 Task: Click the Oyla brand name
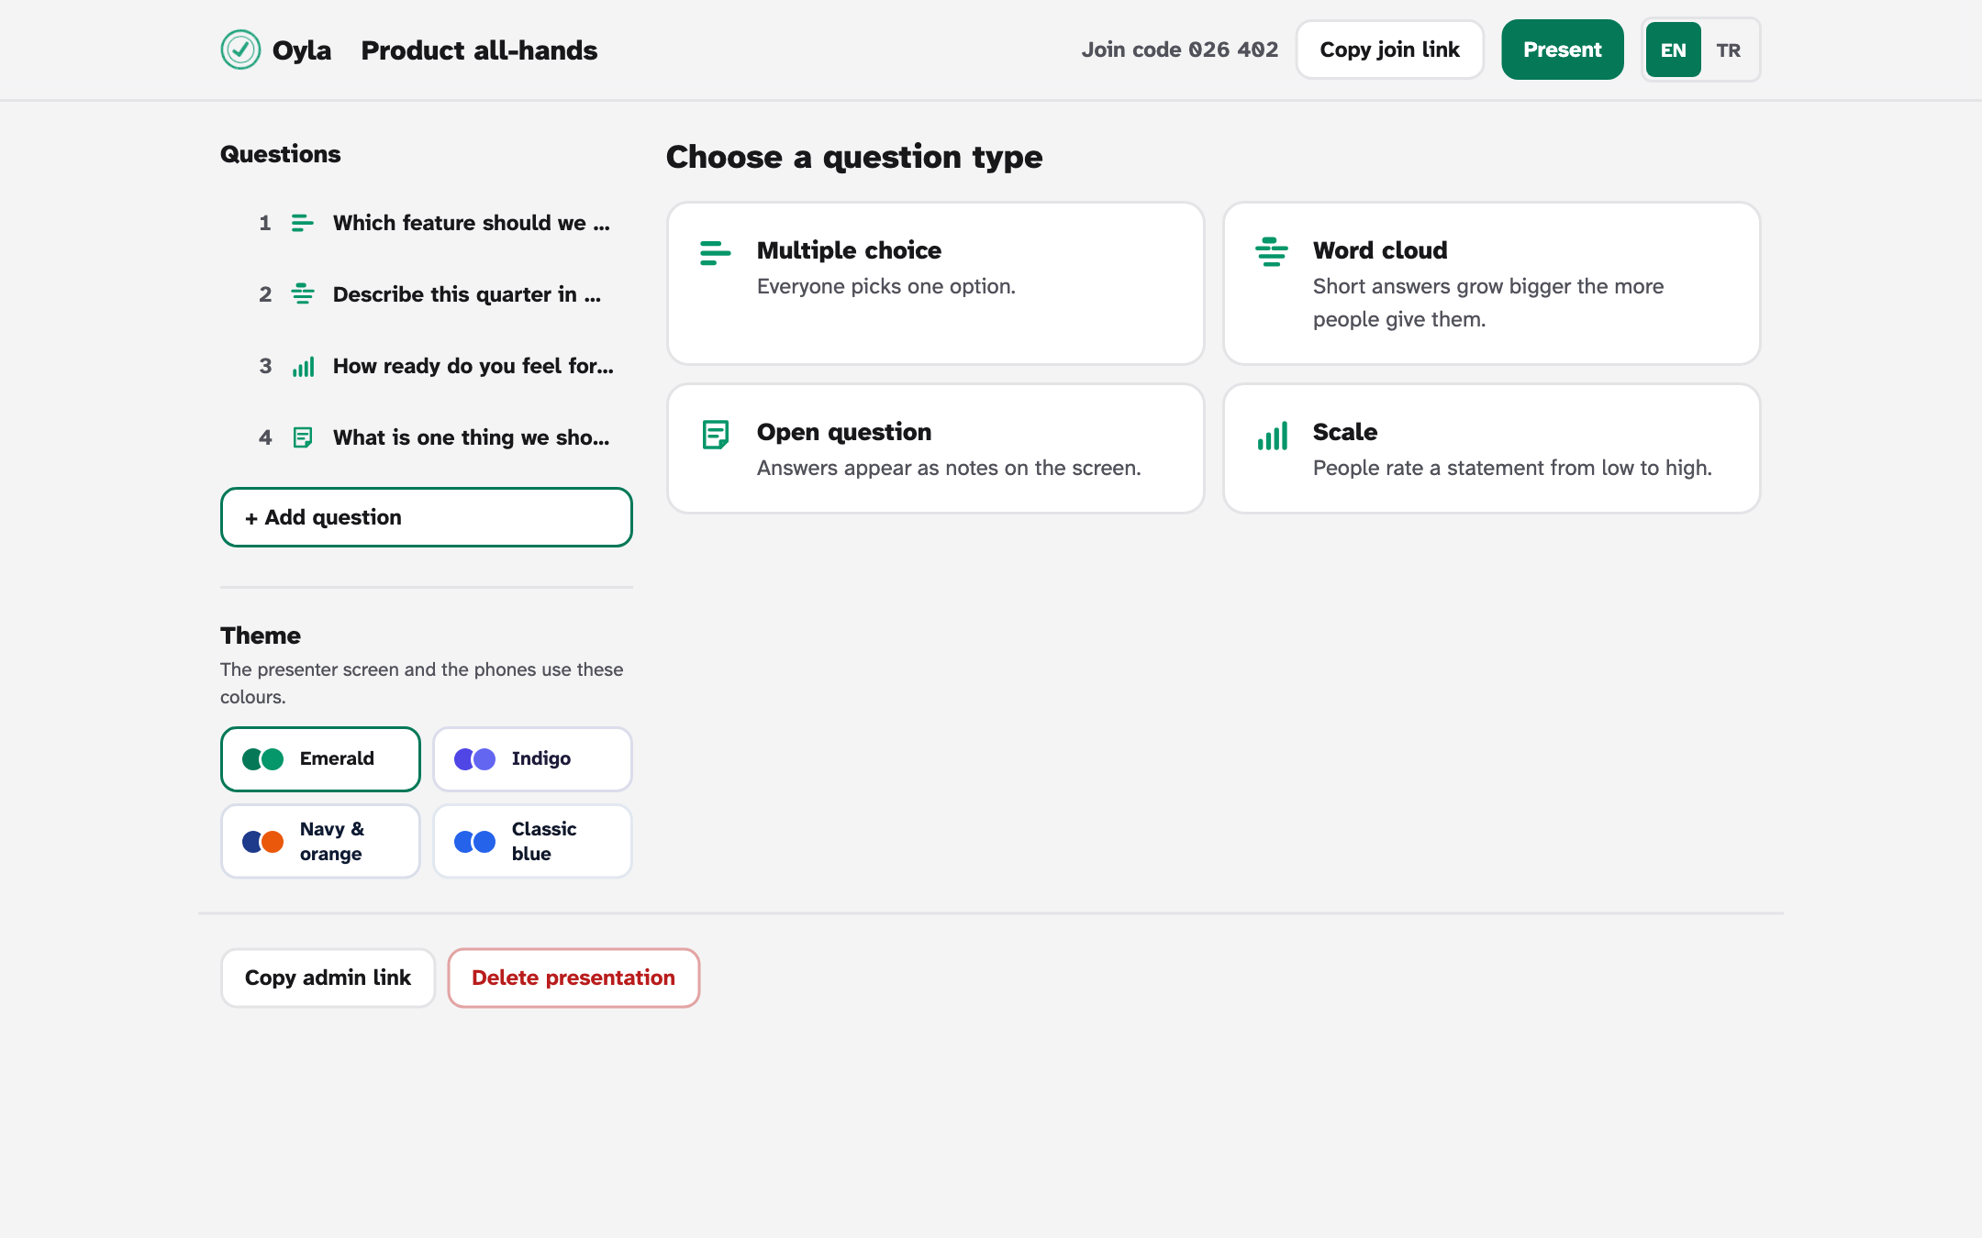click(x=302, y=50)
